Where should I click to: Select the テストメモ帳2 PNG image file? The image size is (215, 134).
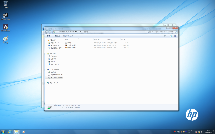click(72, 48)
